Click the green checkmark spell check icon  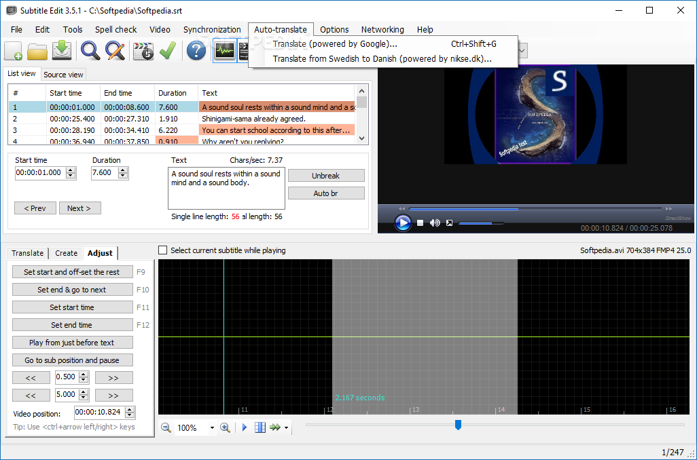pos(167,51)
